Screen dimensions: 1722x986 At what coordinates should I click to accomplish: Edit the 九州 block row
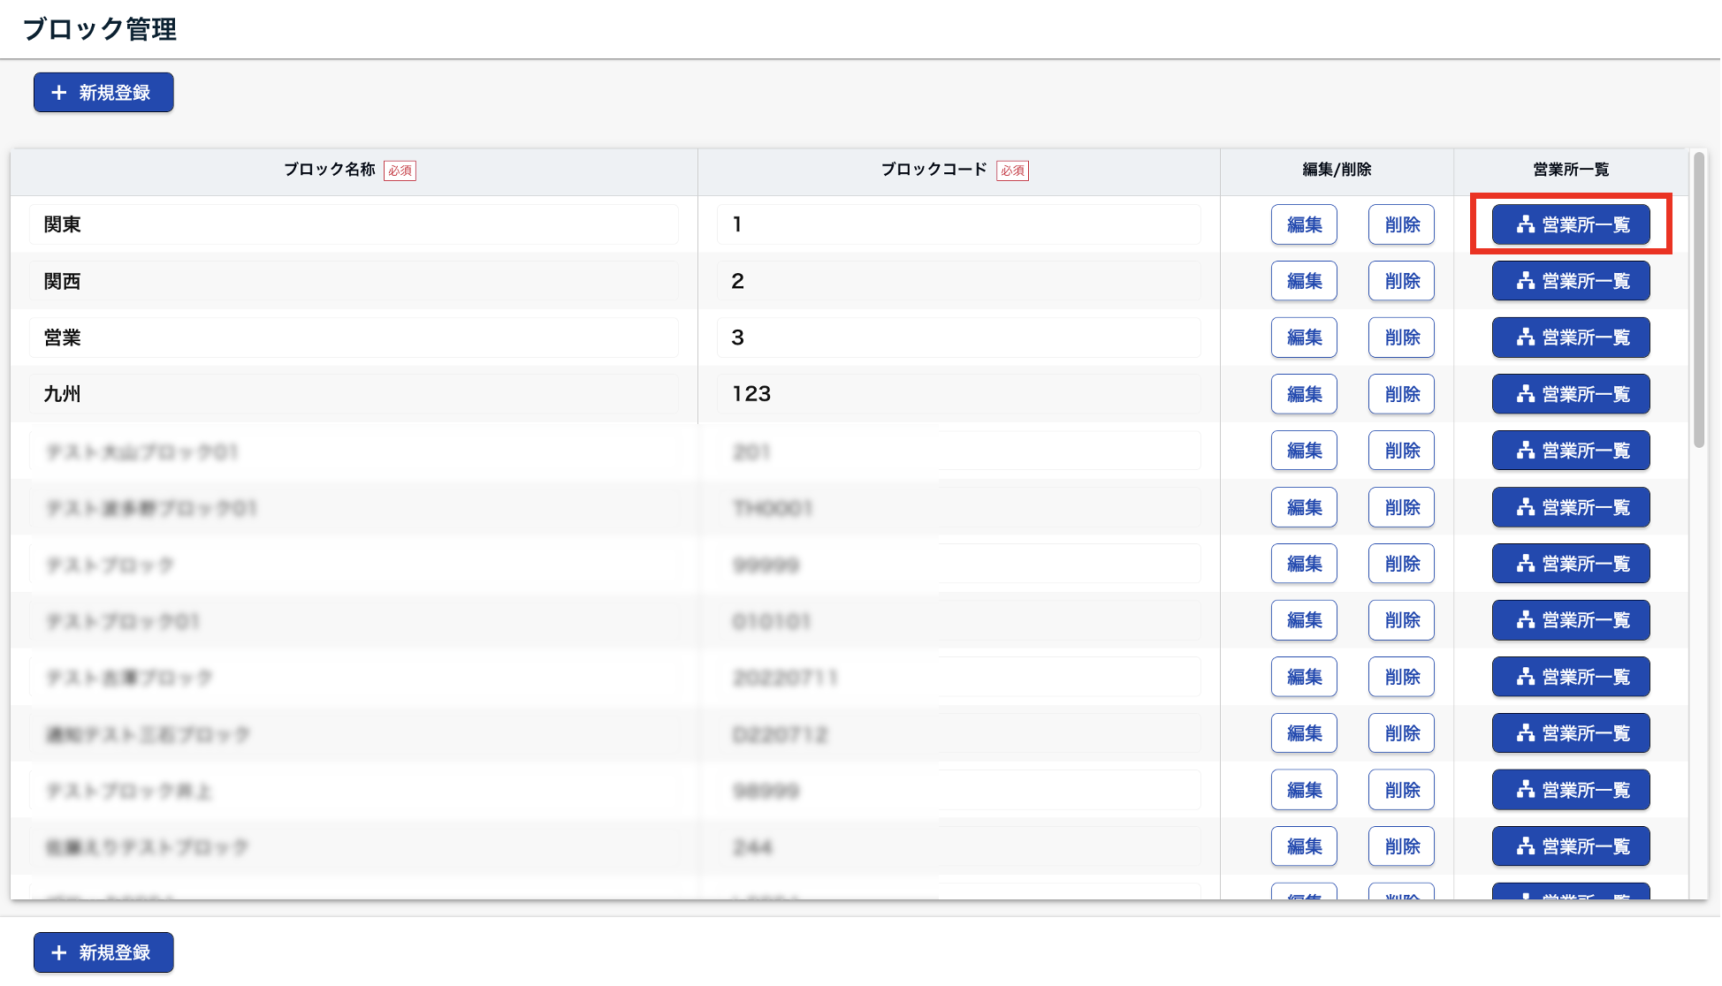[x=1304, y=394]
